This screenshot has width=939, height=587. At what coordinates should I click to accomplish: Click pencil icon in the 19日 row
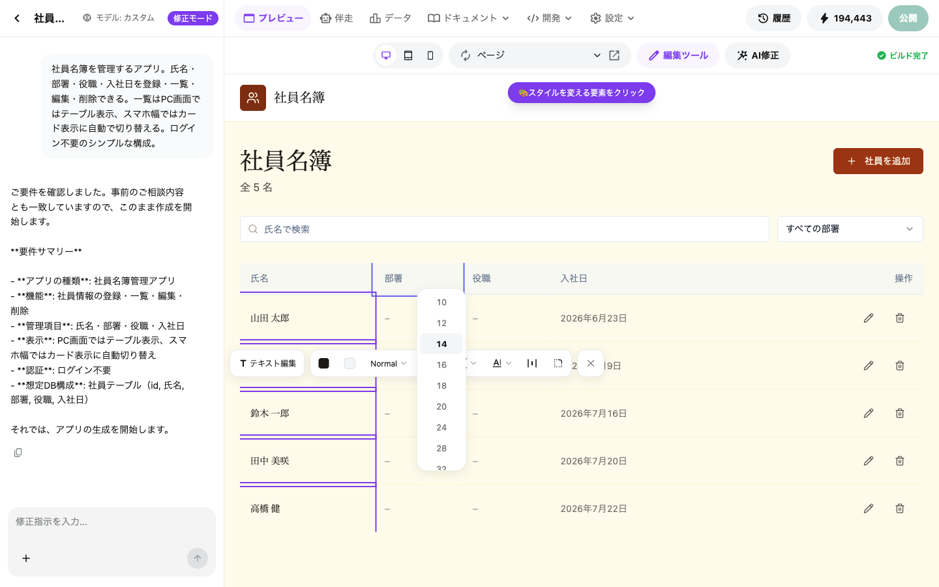(x=869, y=366)
